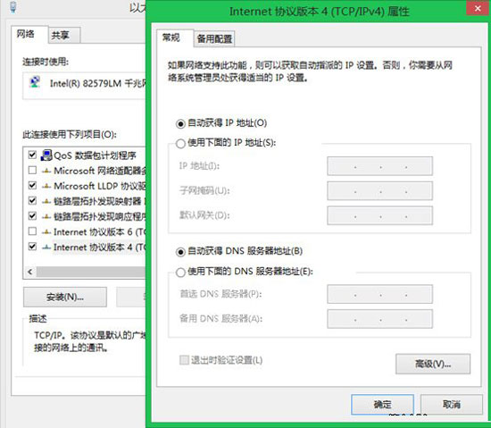The width and height of the screenshot is (491, 428).
Task: Select QoS 数据包计划程序 row text
Action: coord(95,155)
